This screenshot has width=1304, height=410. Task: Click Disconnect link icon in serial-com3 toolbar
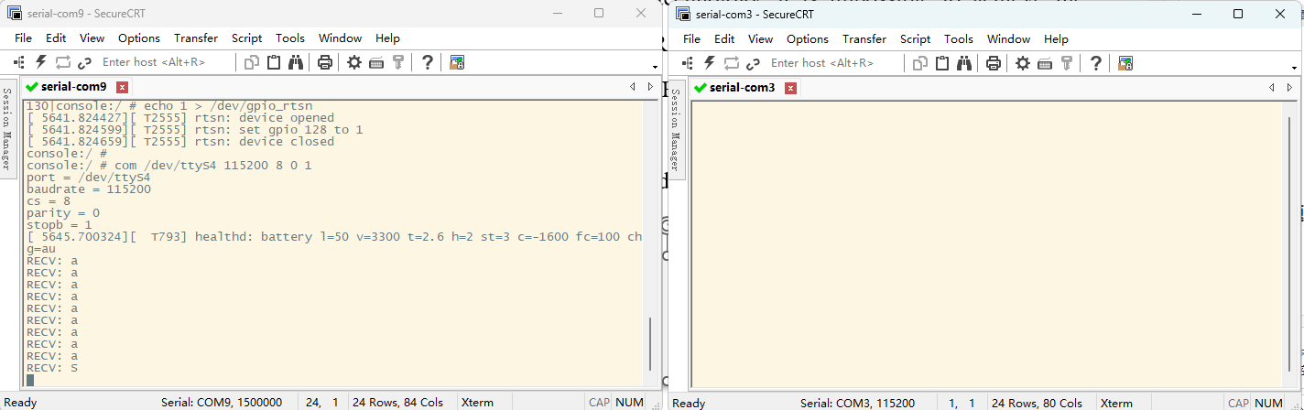[754, 62]
